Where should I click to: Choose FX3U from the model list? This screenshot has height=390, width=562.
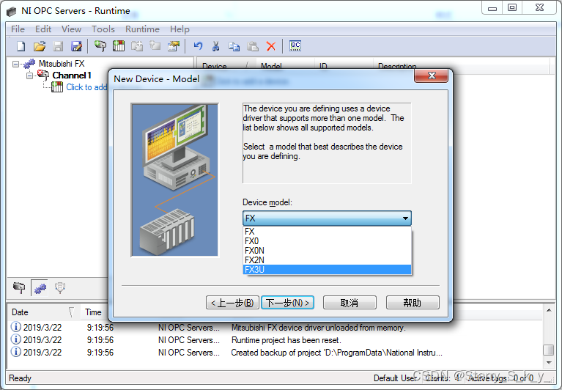[x=327, y=270]
